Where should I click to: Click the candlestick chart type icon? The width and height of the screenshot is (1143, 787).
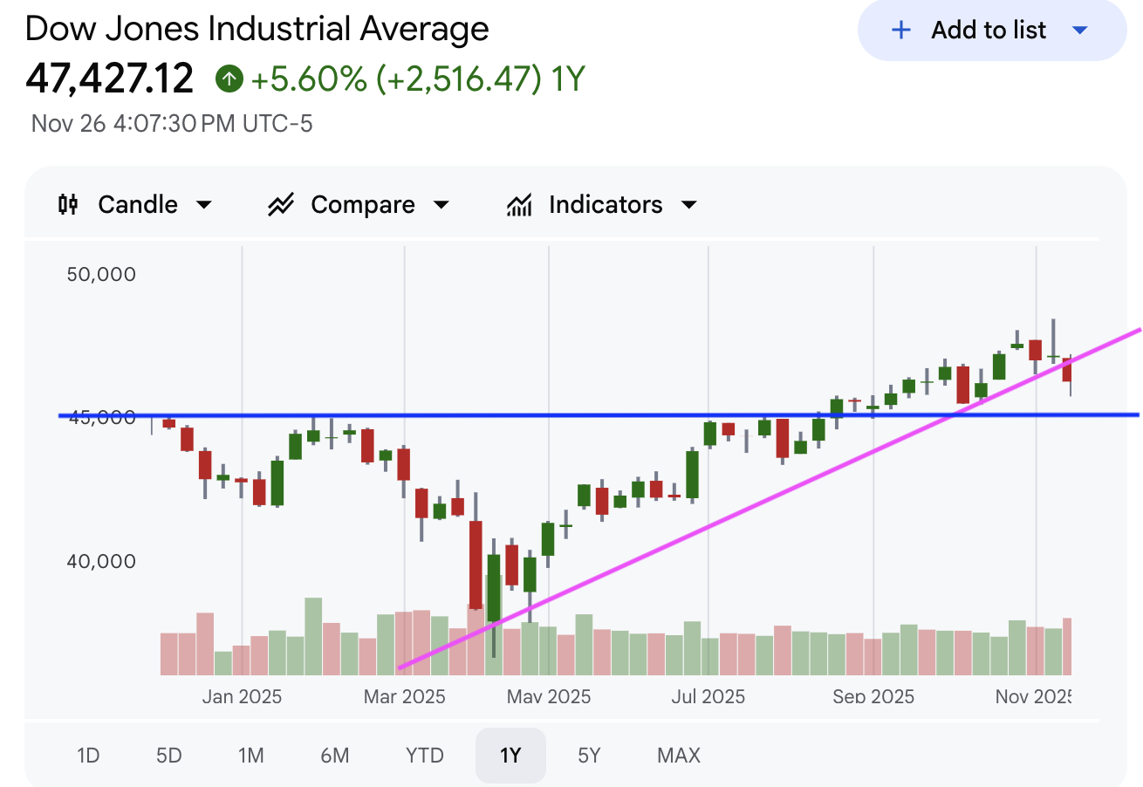coord(68,205)
